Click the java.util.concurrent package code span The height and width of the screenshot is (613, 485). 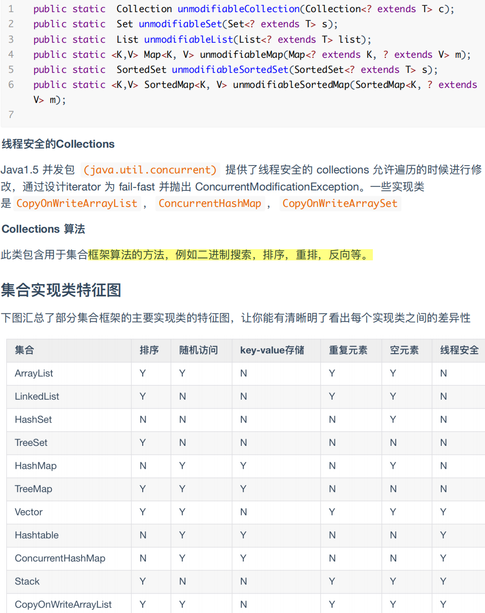point(150,170)
